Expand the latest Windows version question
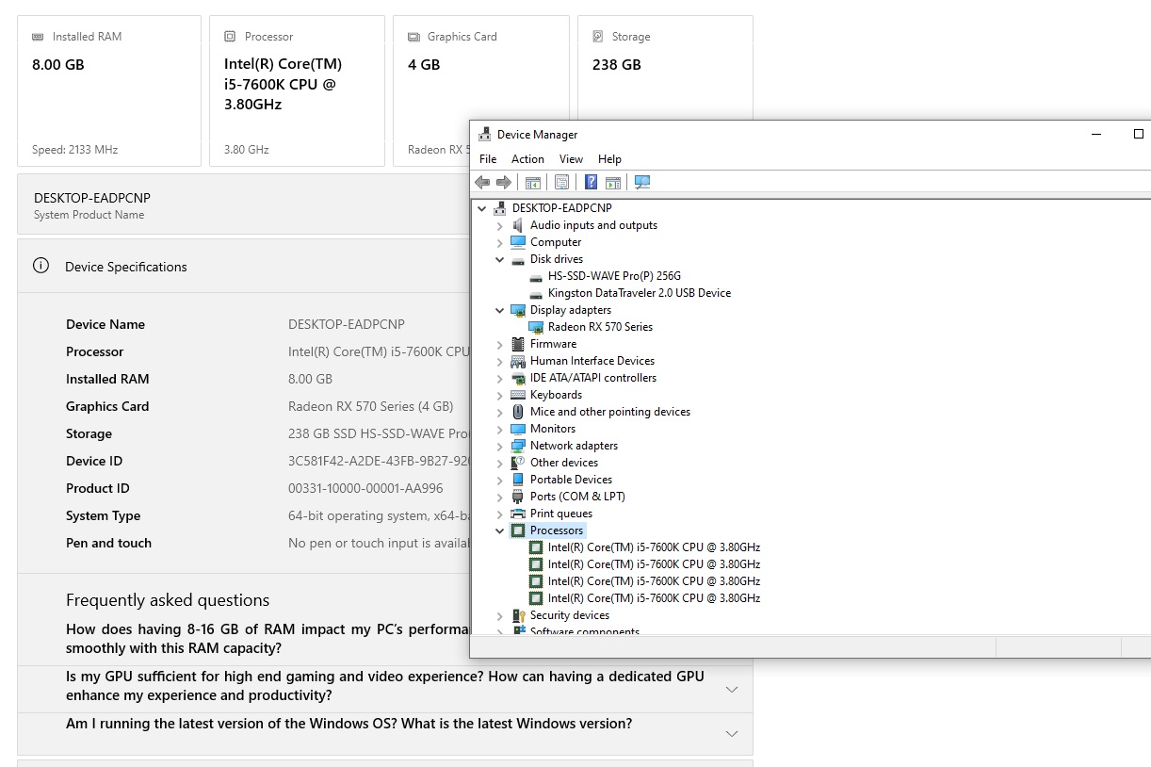Image resolution: width=1151 pixels, height=767 pixels. click(732, 733)
